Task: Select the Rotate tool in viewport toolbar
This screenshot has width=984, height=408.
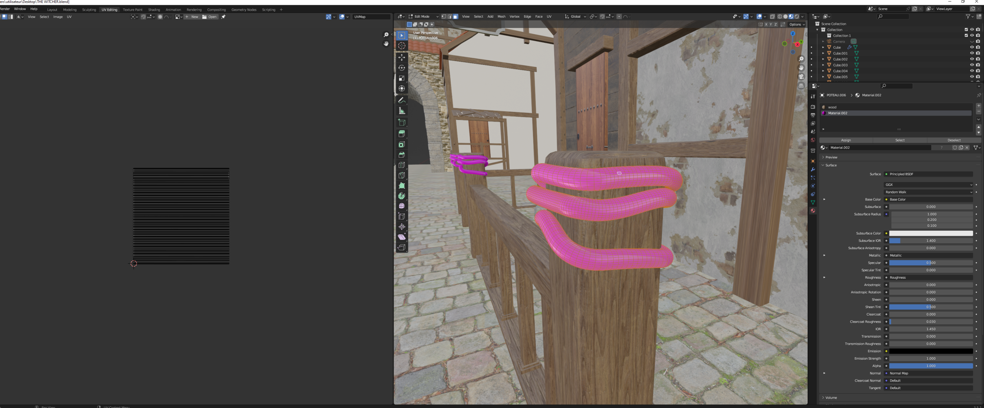Action: pyautogui.click(x=401, y=68)
